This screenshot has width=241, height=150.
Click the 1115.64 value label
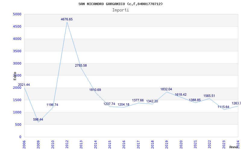[223, 107]
